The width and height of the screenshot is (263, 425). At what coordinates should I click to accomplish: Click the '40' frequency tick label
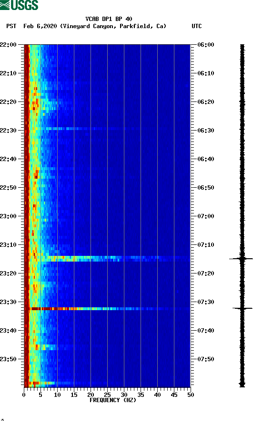[x=158, y=395]
